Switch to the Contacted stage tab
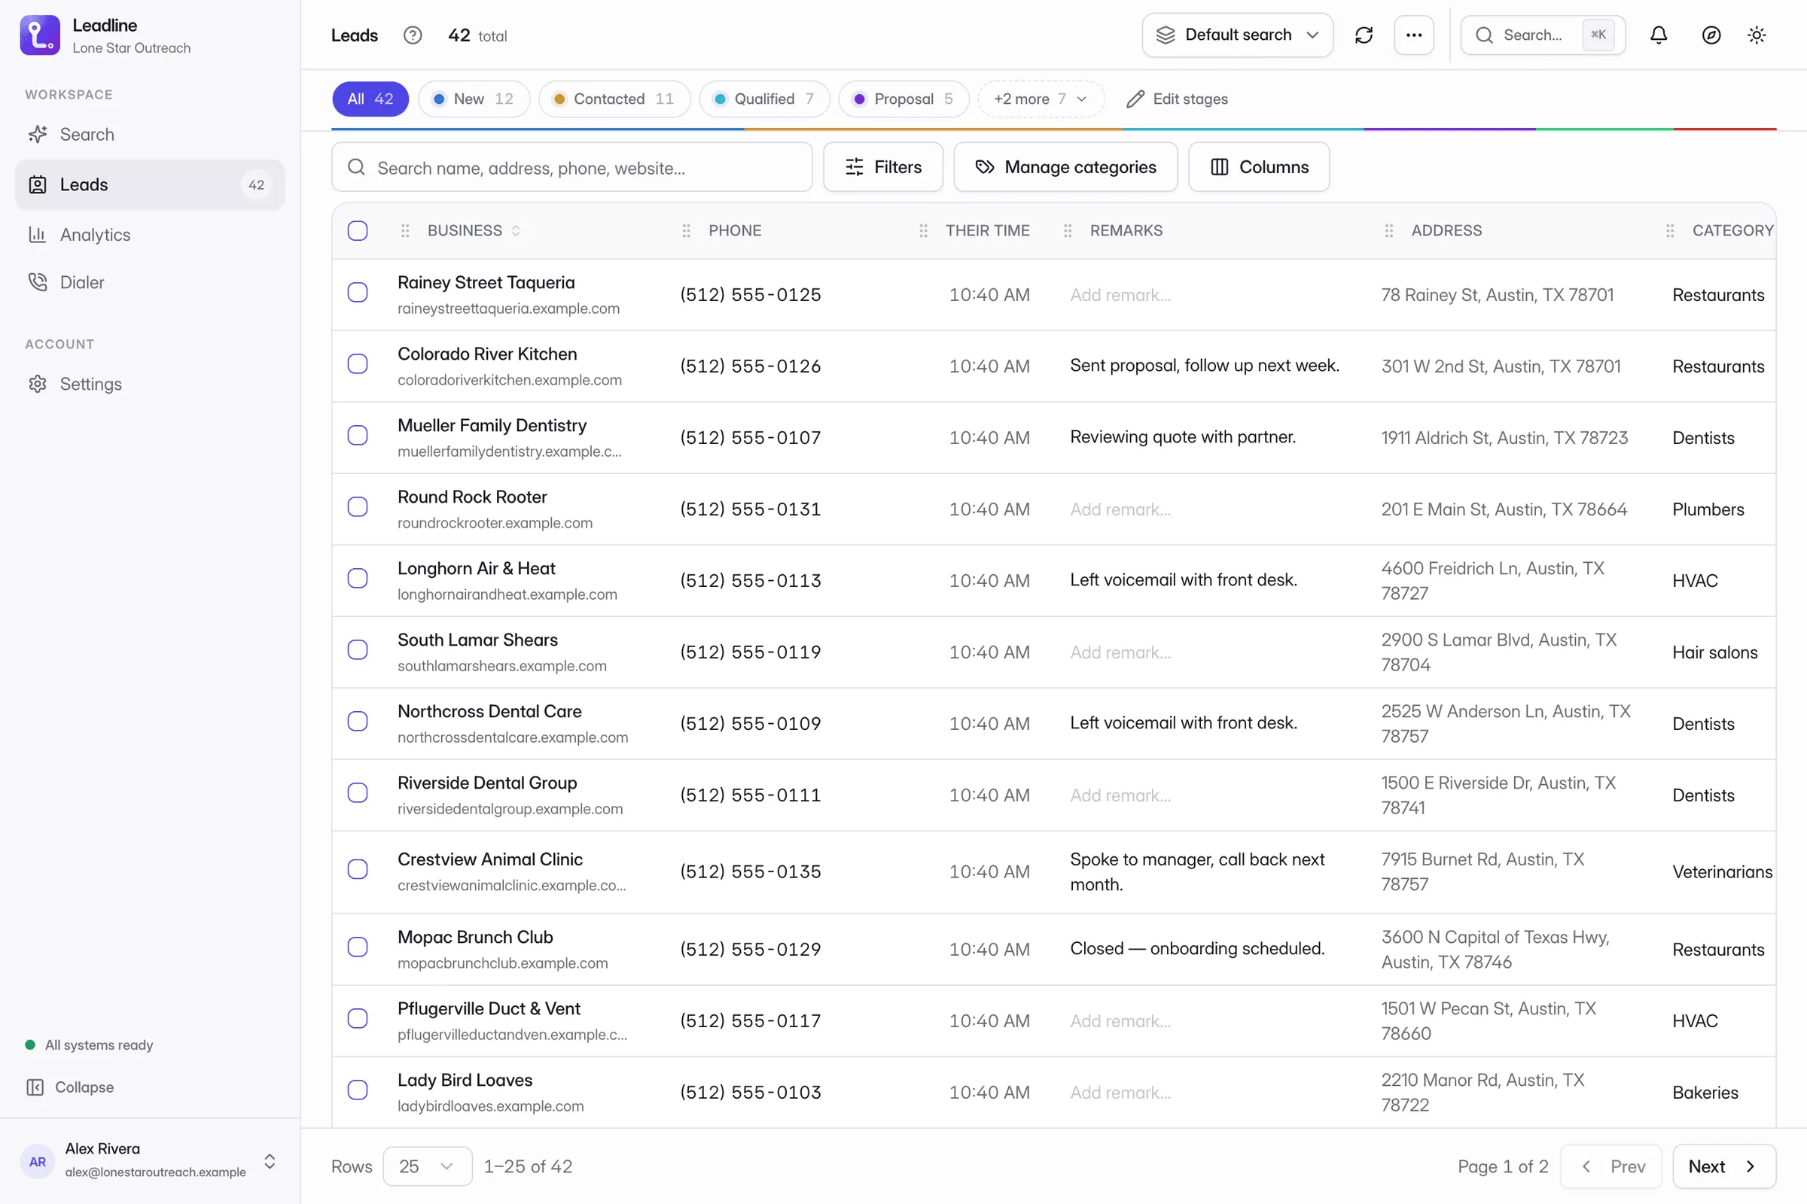The height and width of the screenshot is (1204, 1807). [x=614, y=99]
